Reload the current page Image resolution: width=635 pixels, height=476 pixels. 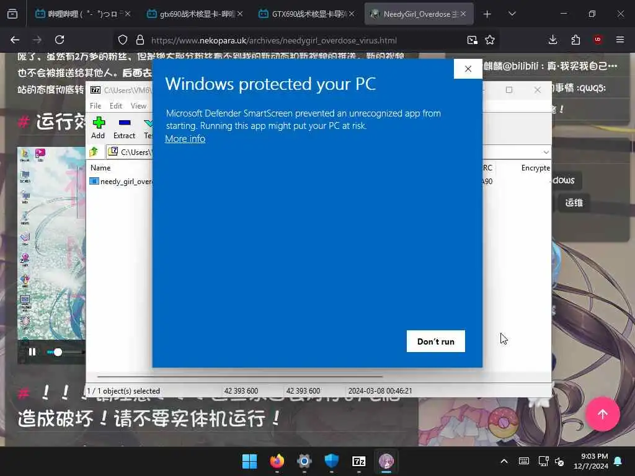coord(60,40)
